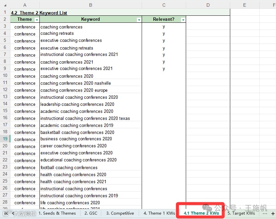Select the 4.1 Theme 2 KWs tab
The height and width of the screenshot is (219, 276).
tap(201, 213)
